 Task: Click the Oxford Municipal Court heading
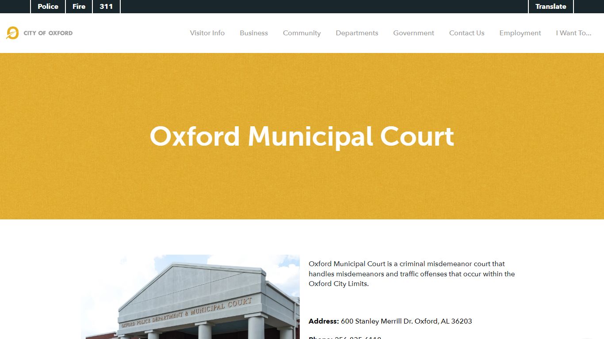(302, 136)
